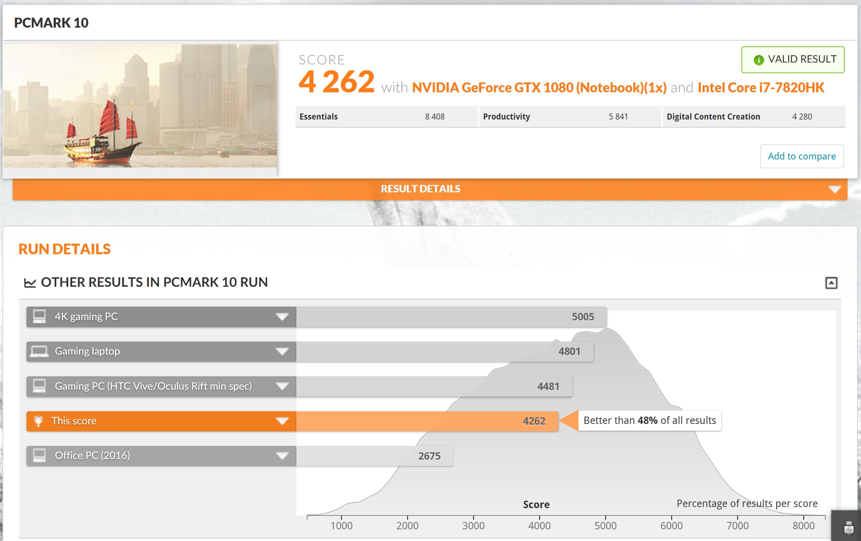Click the Gaming laptop bar value 4801
This screenshot has width=861, height=541.
pyautogui.click(x=569, y=351)
